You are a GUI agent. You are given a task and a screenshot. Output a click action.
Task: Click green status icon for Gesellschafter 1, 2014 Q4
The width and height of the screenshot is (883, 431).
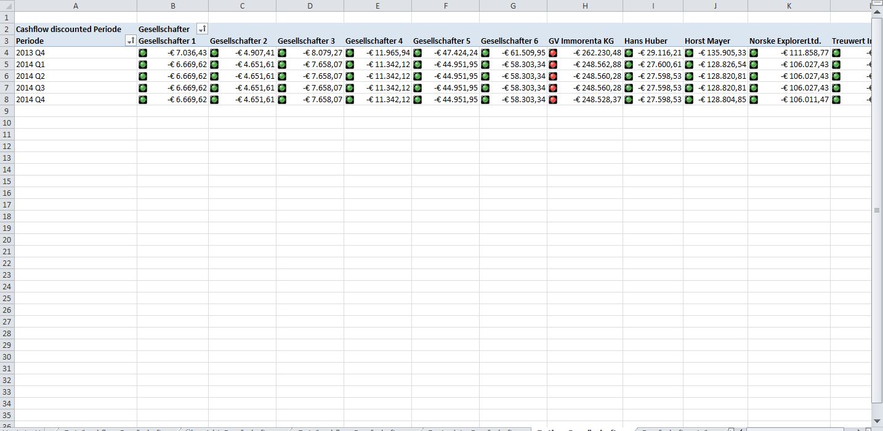[x=143, y=100]
